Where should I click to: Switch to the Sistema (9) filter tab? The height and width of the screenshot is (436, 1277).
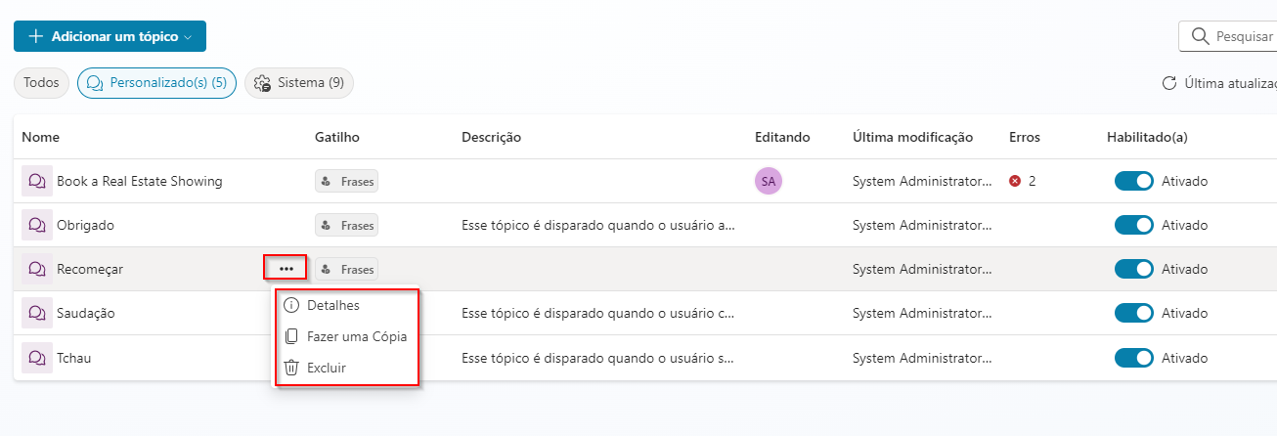point(299,83)
